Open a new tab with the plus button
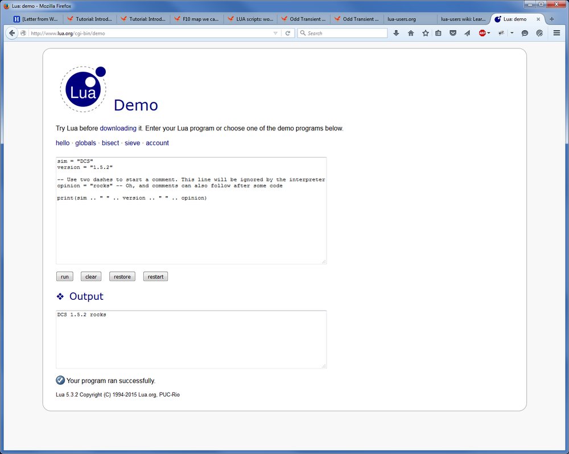The image size is (569, 454). 551,19
